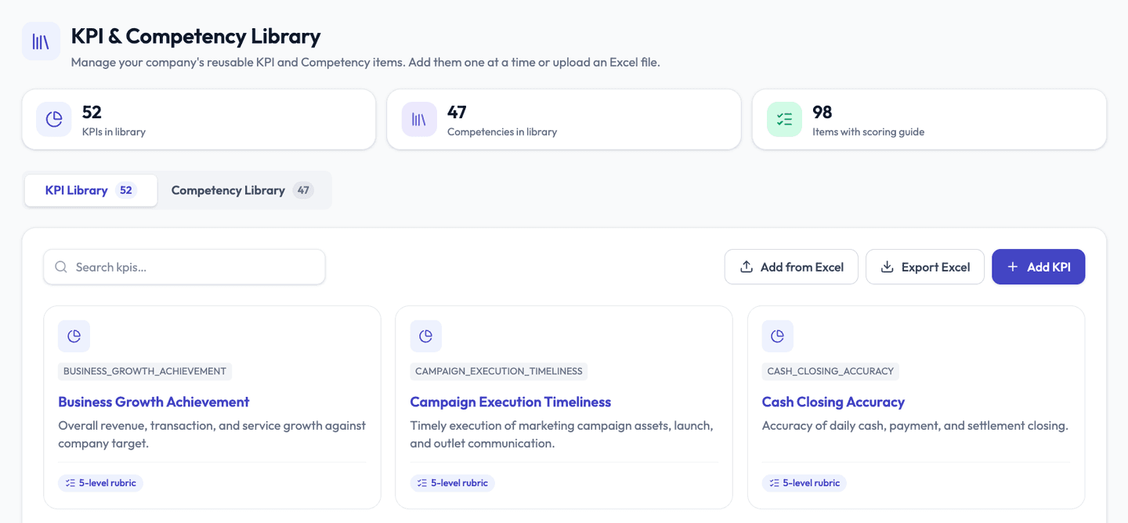Screen dimensions: 1128x523
Task: Click the pie chart icon in KPIs stat card
Action: [x=54, y=119]
